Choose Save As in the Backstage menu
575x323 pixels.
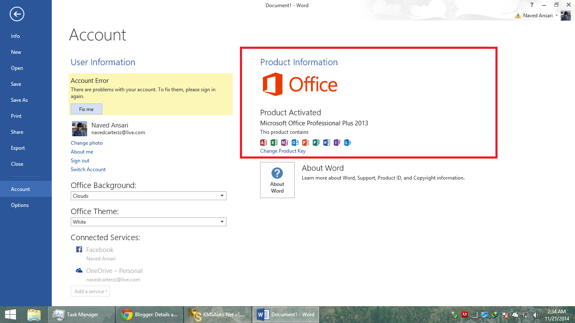click(26, 100)
